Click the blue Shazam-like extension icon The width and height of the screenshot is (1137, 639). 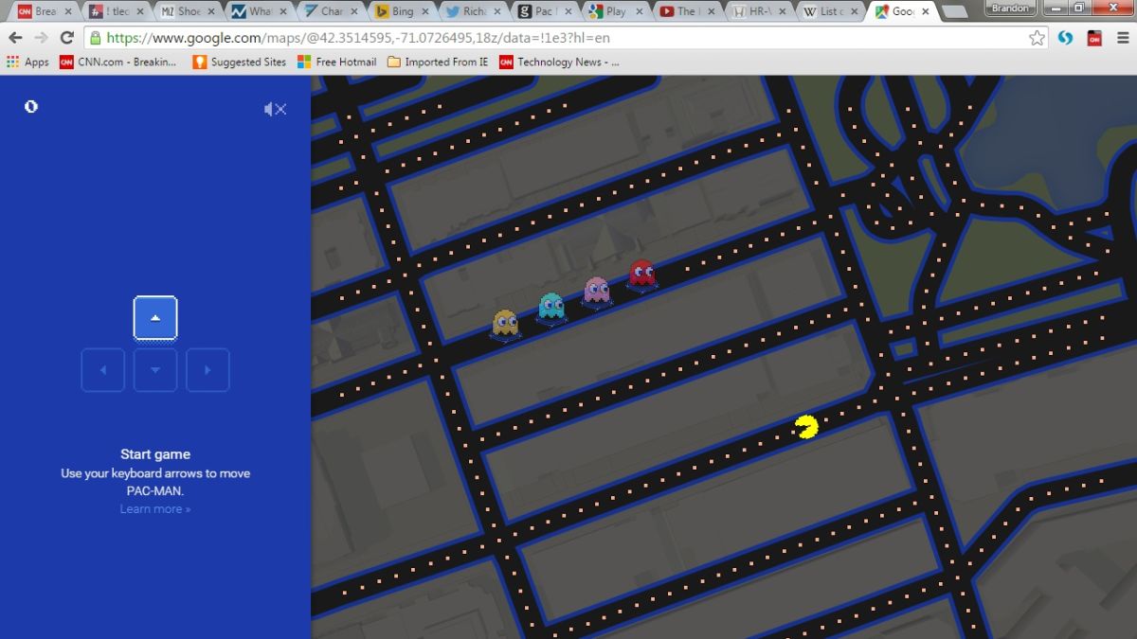pos(1065,38)
